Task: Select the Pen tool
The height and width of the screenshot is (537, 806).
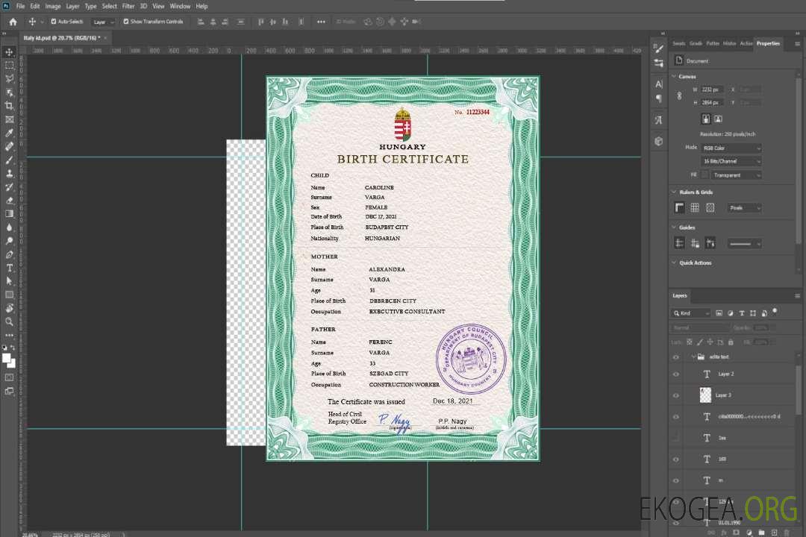Action: click(9, 254)
